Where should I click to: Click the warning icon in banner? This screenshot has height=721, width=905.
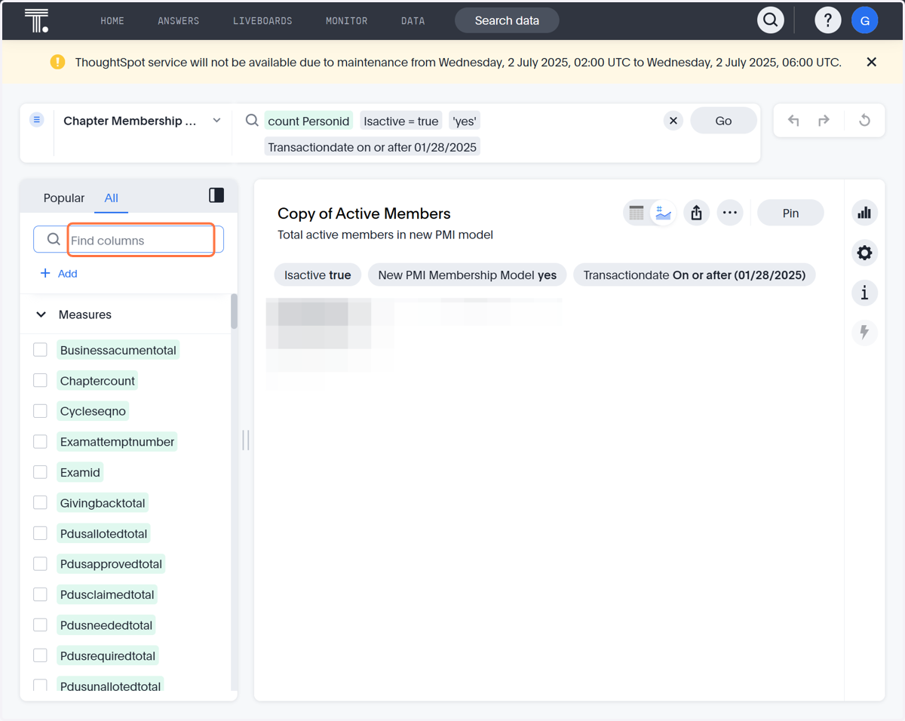[58, 62]
